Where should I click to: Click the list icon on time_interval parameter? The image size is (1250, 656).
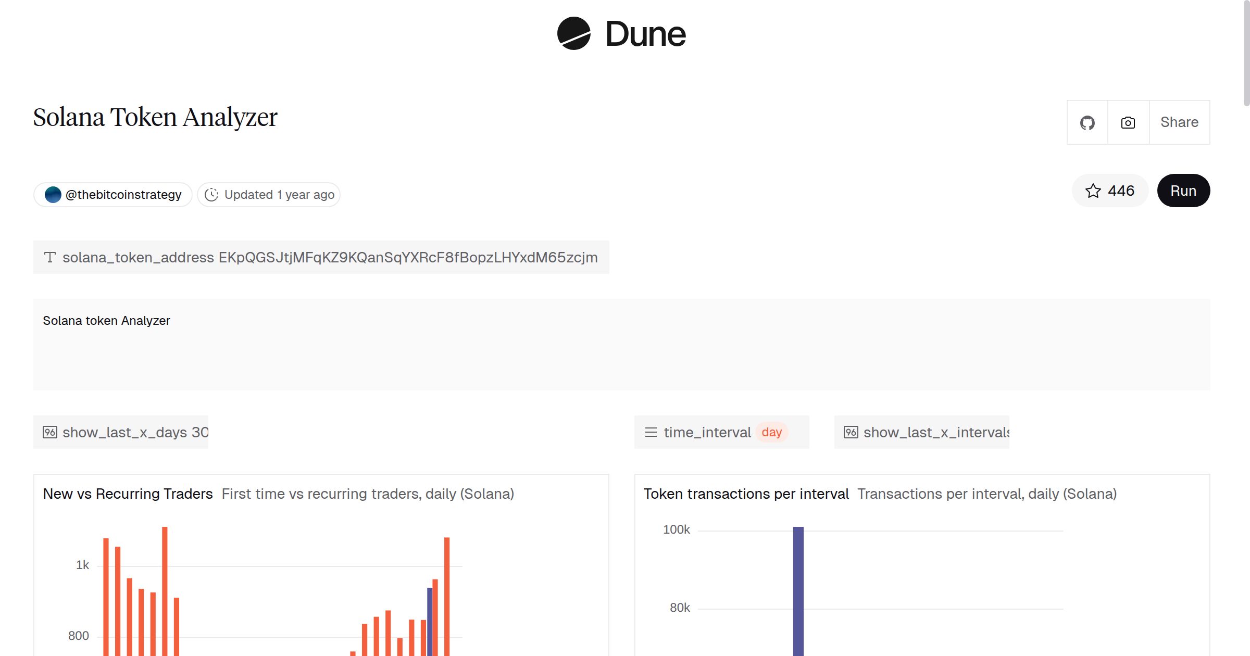[650, 432]
